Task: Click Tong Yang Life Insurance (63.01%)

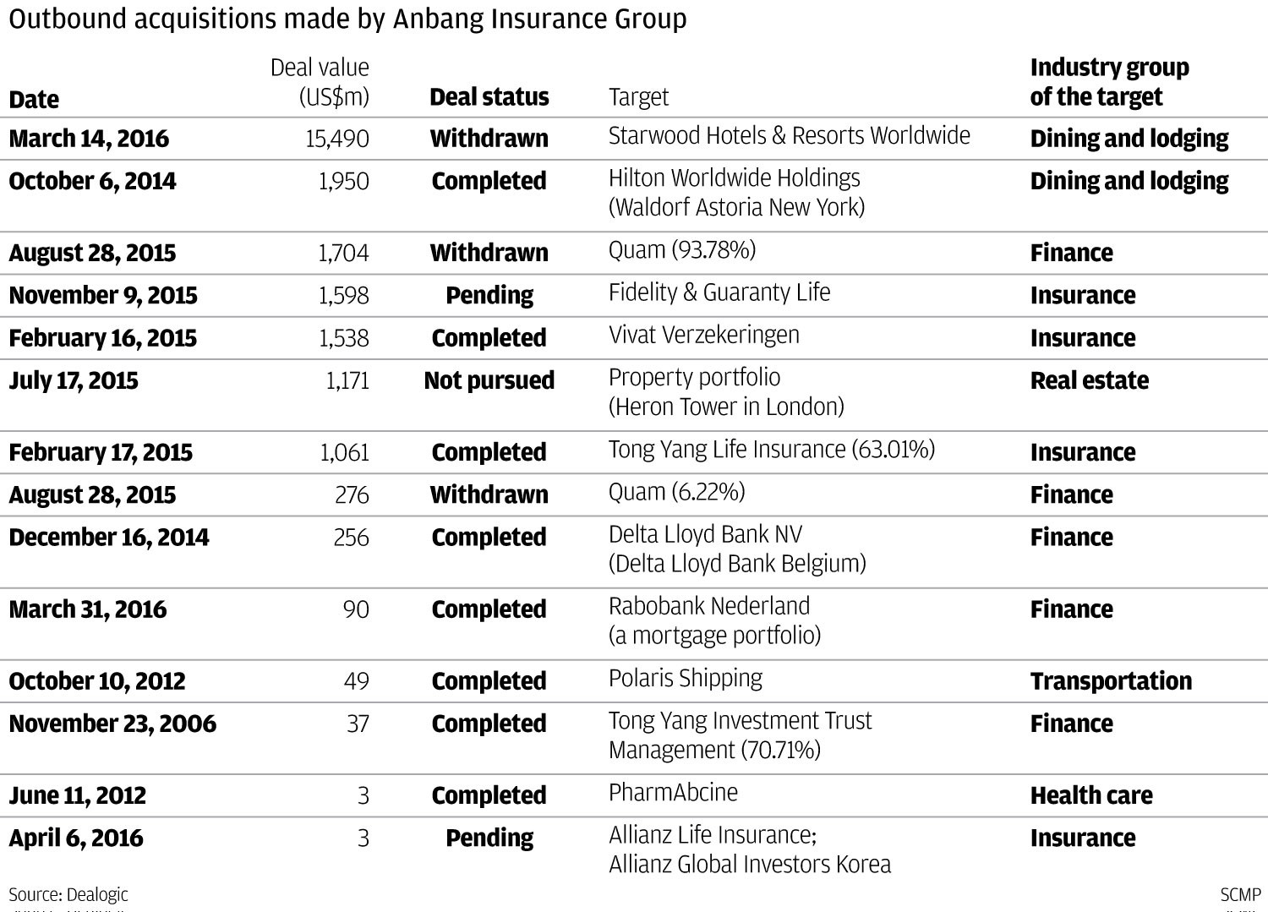Action: point(771,450)
